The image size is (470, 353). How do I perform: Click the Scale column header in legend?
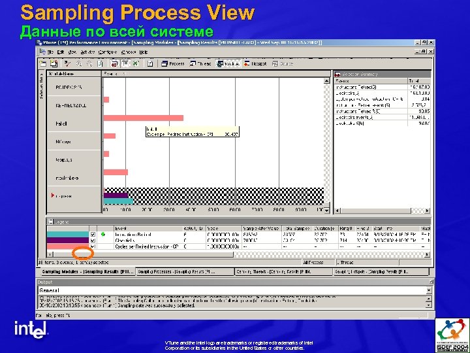(x=224, y=228)
